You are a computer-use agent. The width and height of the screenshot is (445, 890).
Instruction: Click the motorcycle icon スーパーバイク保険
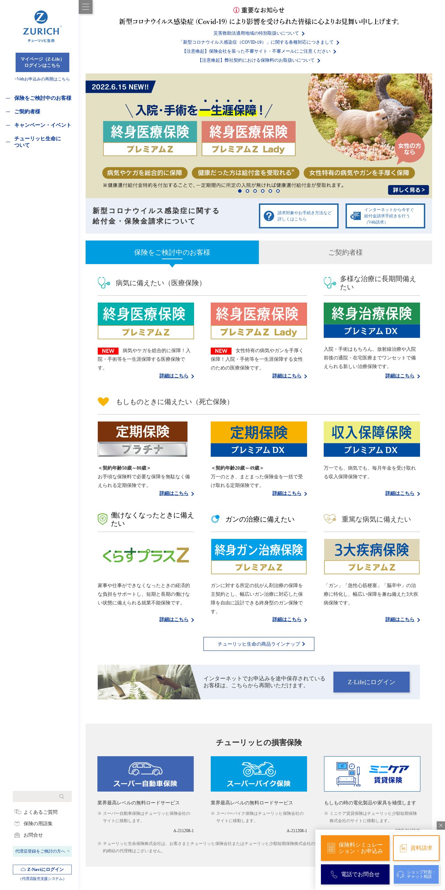pos(259,769)
